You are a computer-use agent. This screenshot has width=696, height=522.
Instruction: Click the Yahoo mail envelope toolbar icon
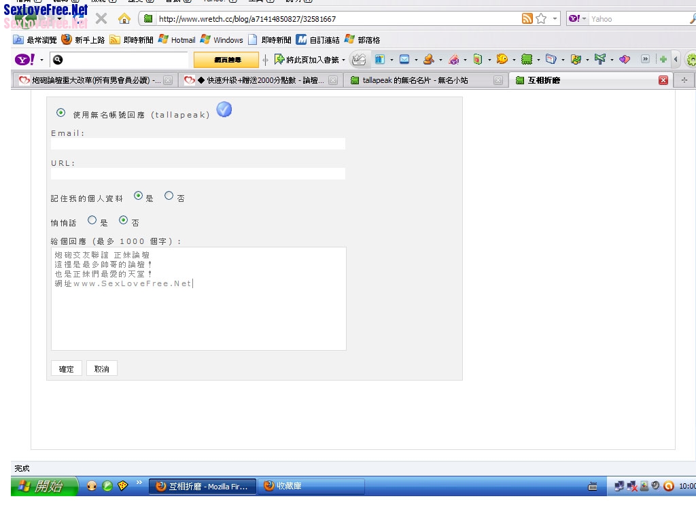coord(404,60)
